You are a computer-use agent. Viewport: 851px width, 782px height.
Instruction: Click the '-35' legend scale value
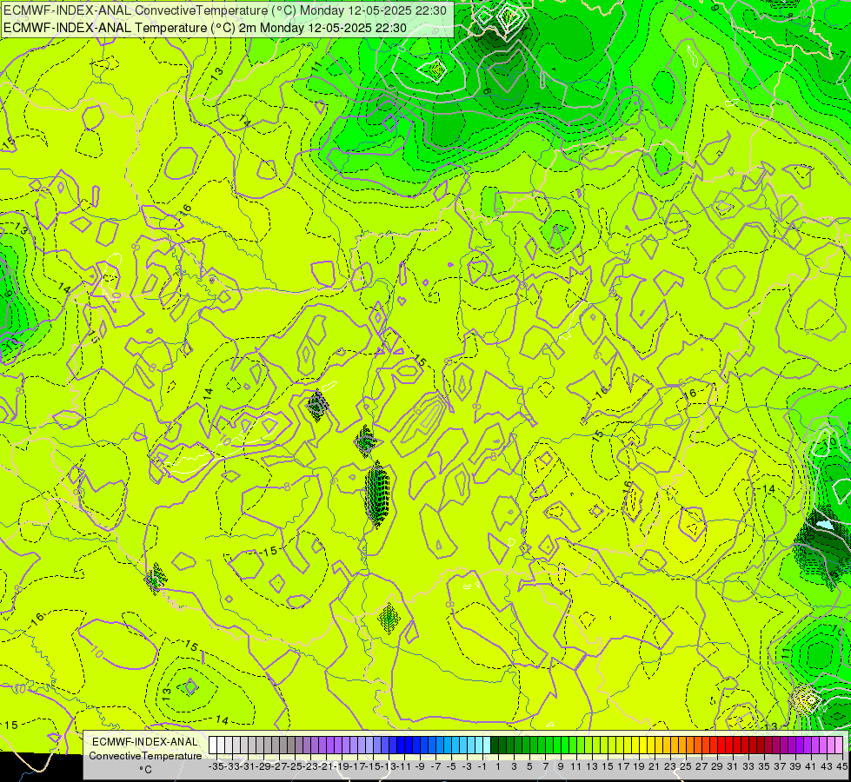[x=216, y=766]
